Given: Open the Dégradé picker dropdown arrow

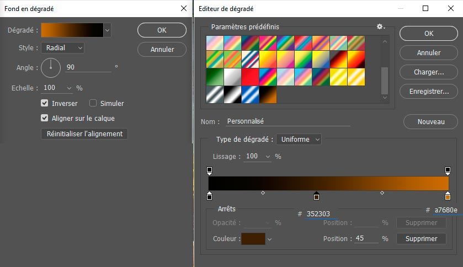Looking at the screenshot, I should click(107, 30).
